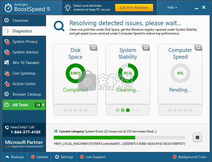
Task: Click the System Stability card title
Action: pos(128,53)
